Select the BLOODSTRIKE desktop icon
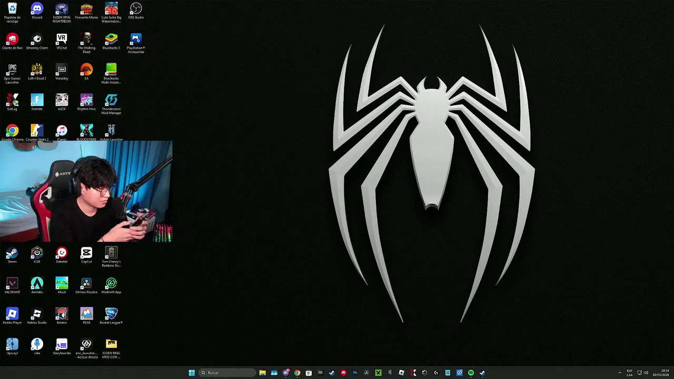Viewport: 674px width, 379px height. pyautogui.click(x=86, y=132)
